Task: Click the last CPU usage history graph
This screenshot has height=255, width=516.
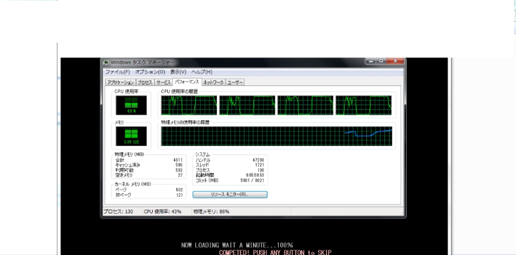Action: pos(363,105)
